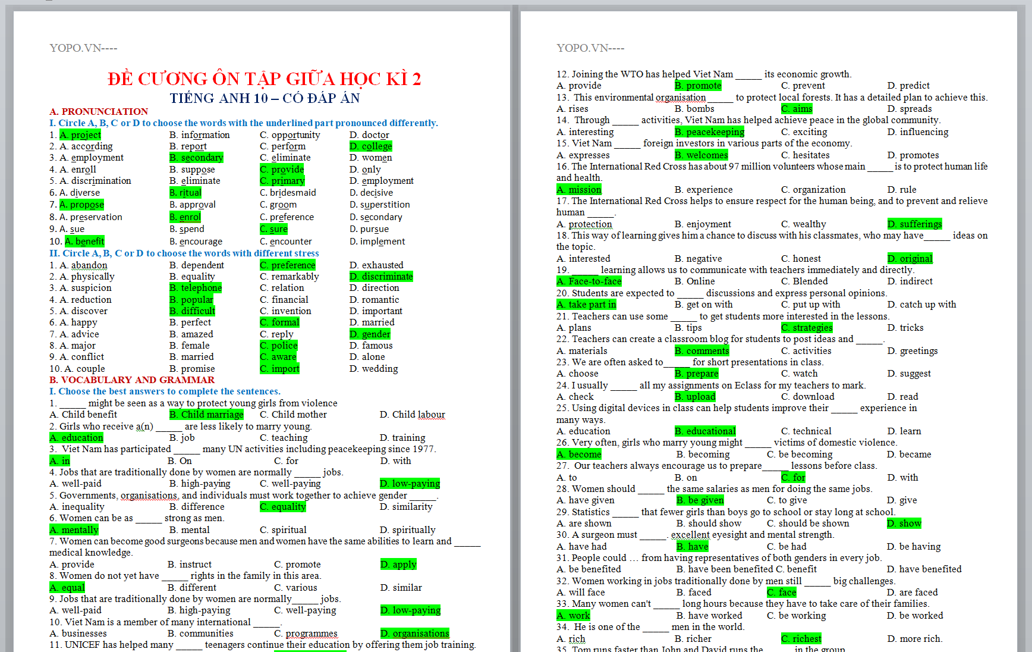The width and height of the screenshot is (1032, 652).
Task: Click the YOPO.VN header on the right page
Action: tap(590, 48)
